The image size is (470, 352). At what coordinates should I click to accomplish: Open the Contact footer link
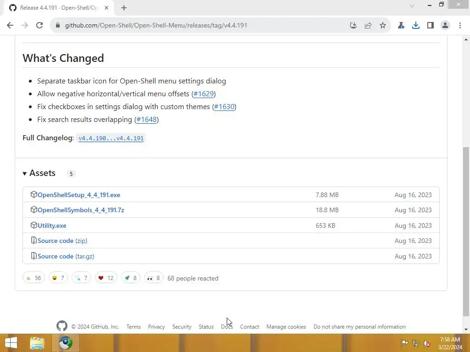pyautogui.click(x=249, y=327)
